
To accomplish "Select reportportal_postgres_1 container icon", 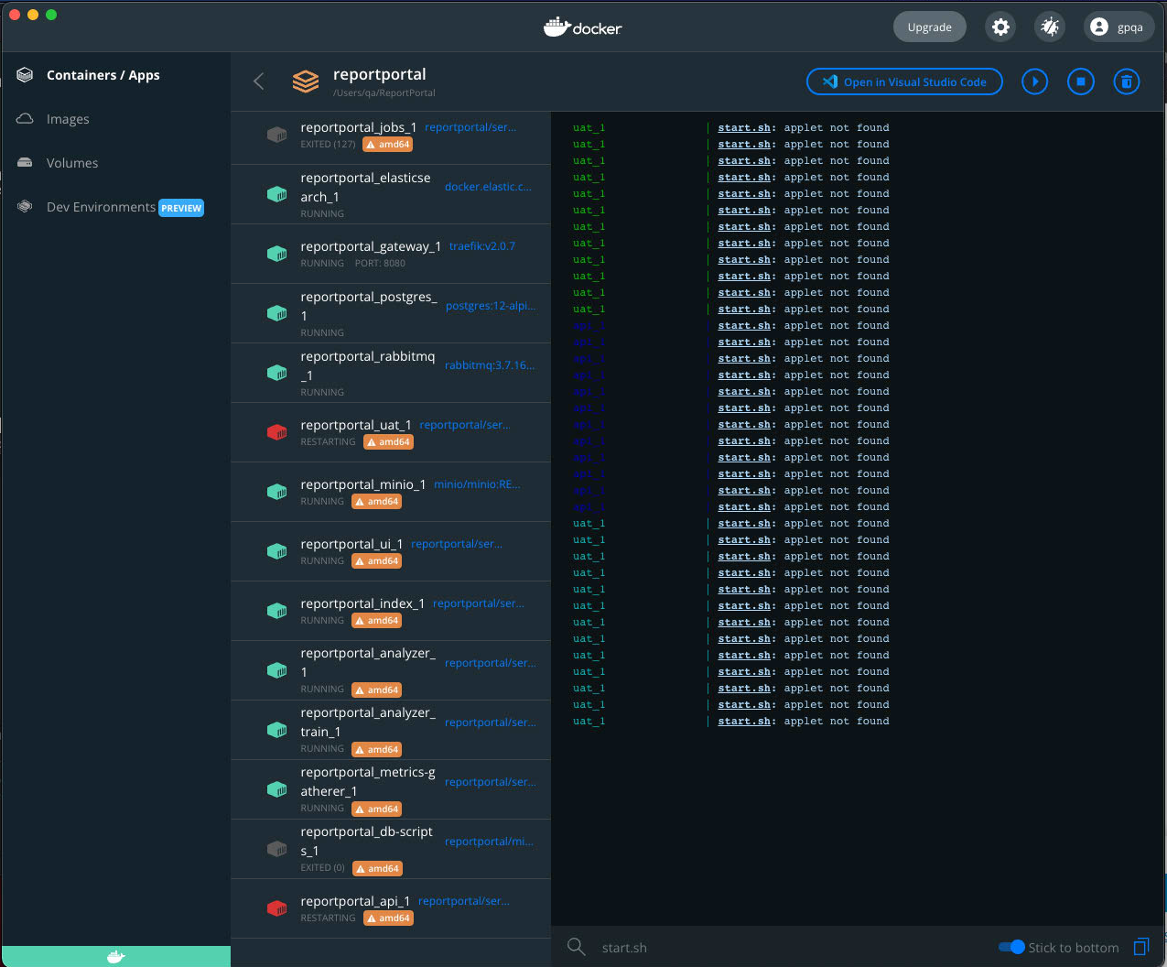I will point(276,313).
